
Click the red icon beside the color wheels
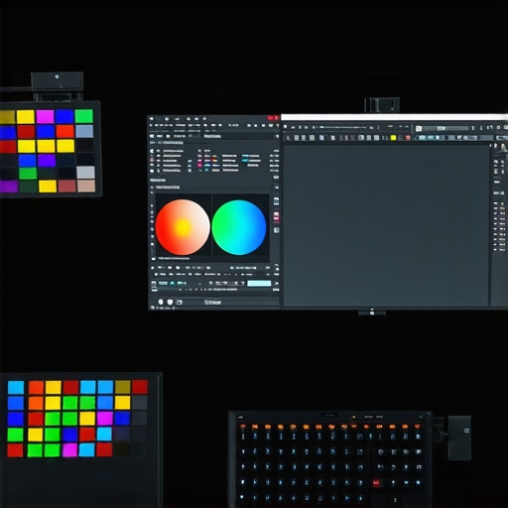click(276, 216)
